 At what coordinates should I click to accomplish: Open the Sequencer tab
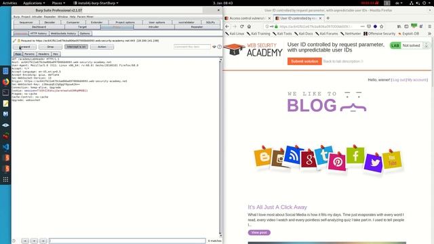click(x=26, y=22)
